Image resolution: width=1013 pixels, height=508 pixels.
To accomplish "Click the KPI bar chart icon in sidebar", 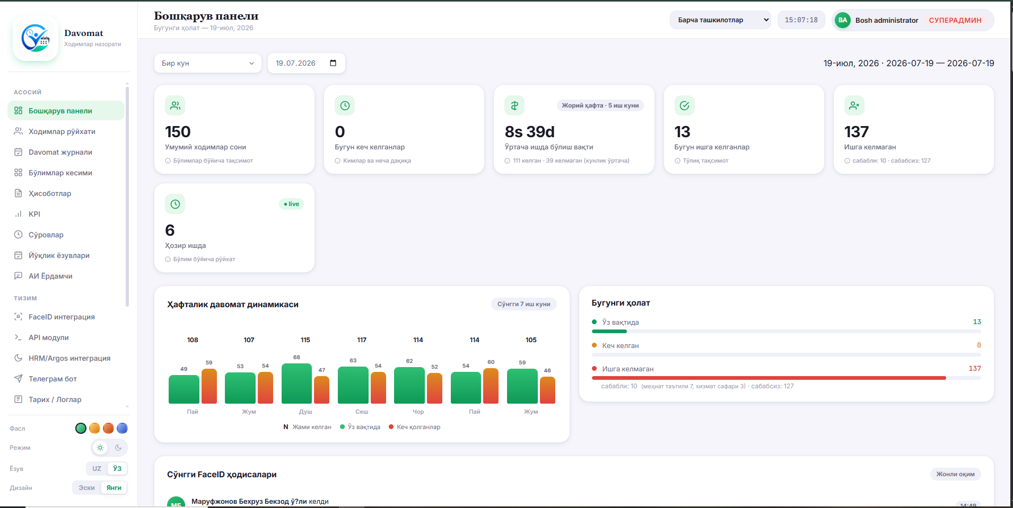I will [18, 214].
